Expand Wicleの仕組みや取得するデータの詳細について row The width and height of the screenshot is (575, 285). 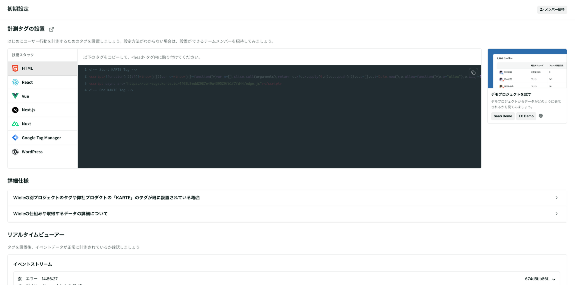287,214
